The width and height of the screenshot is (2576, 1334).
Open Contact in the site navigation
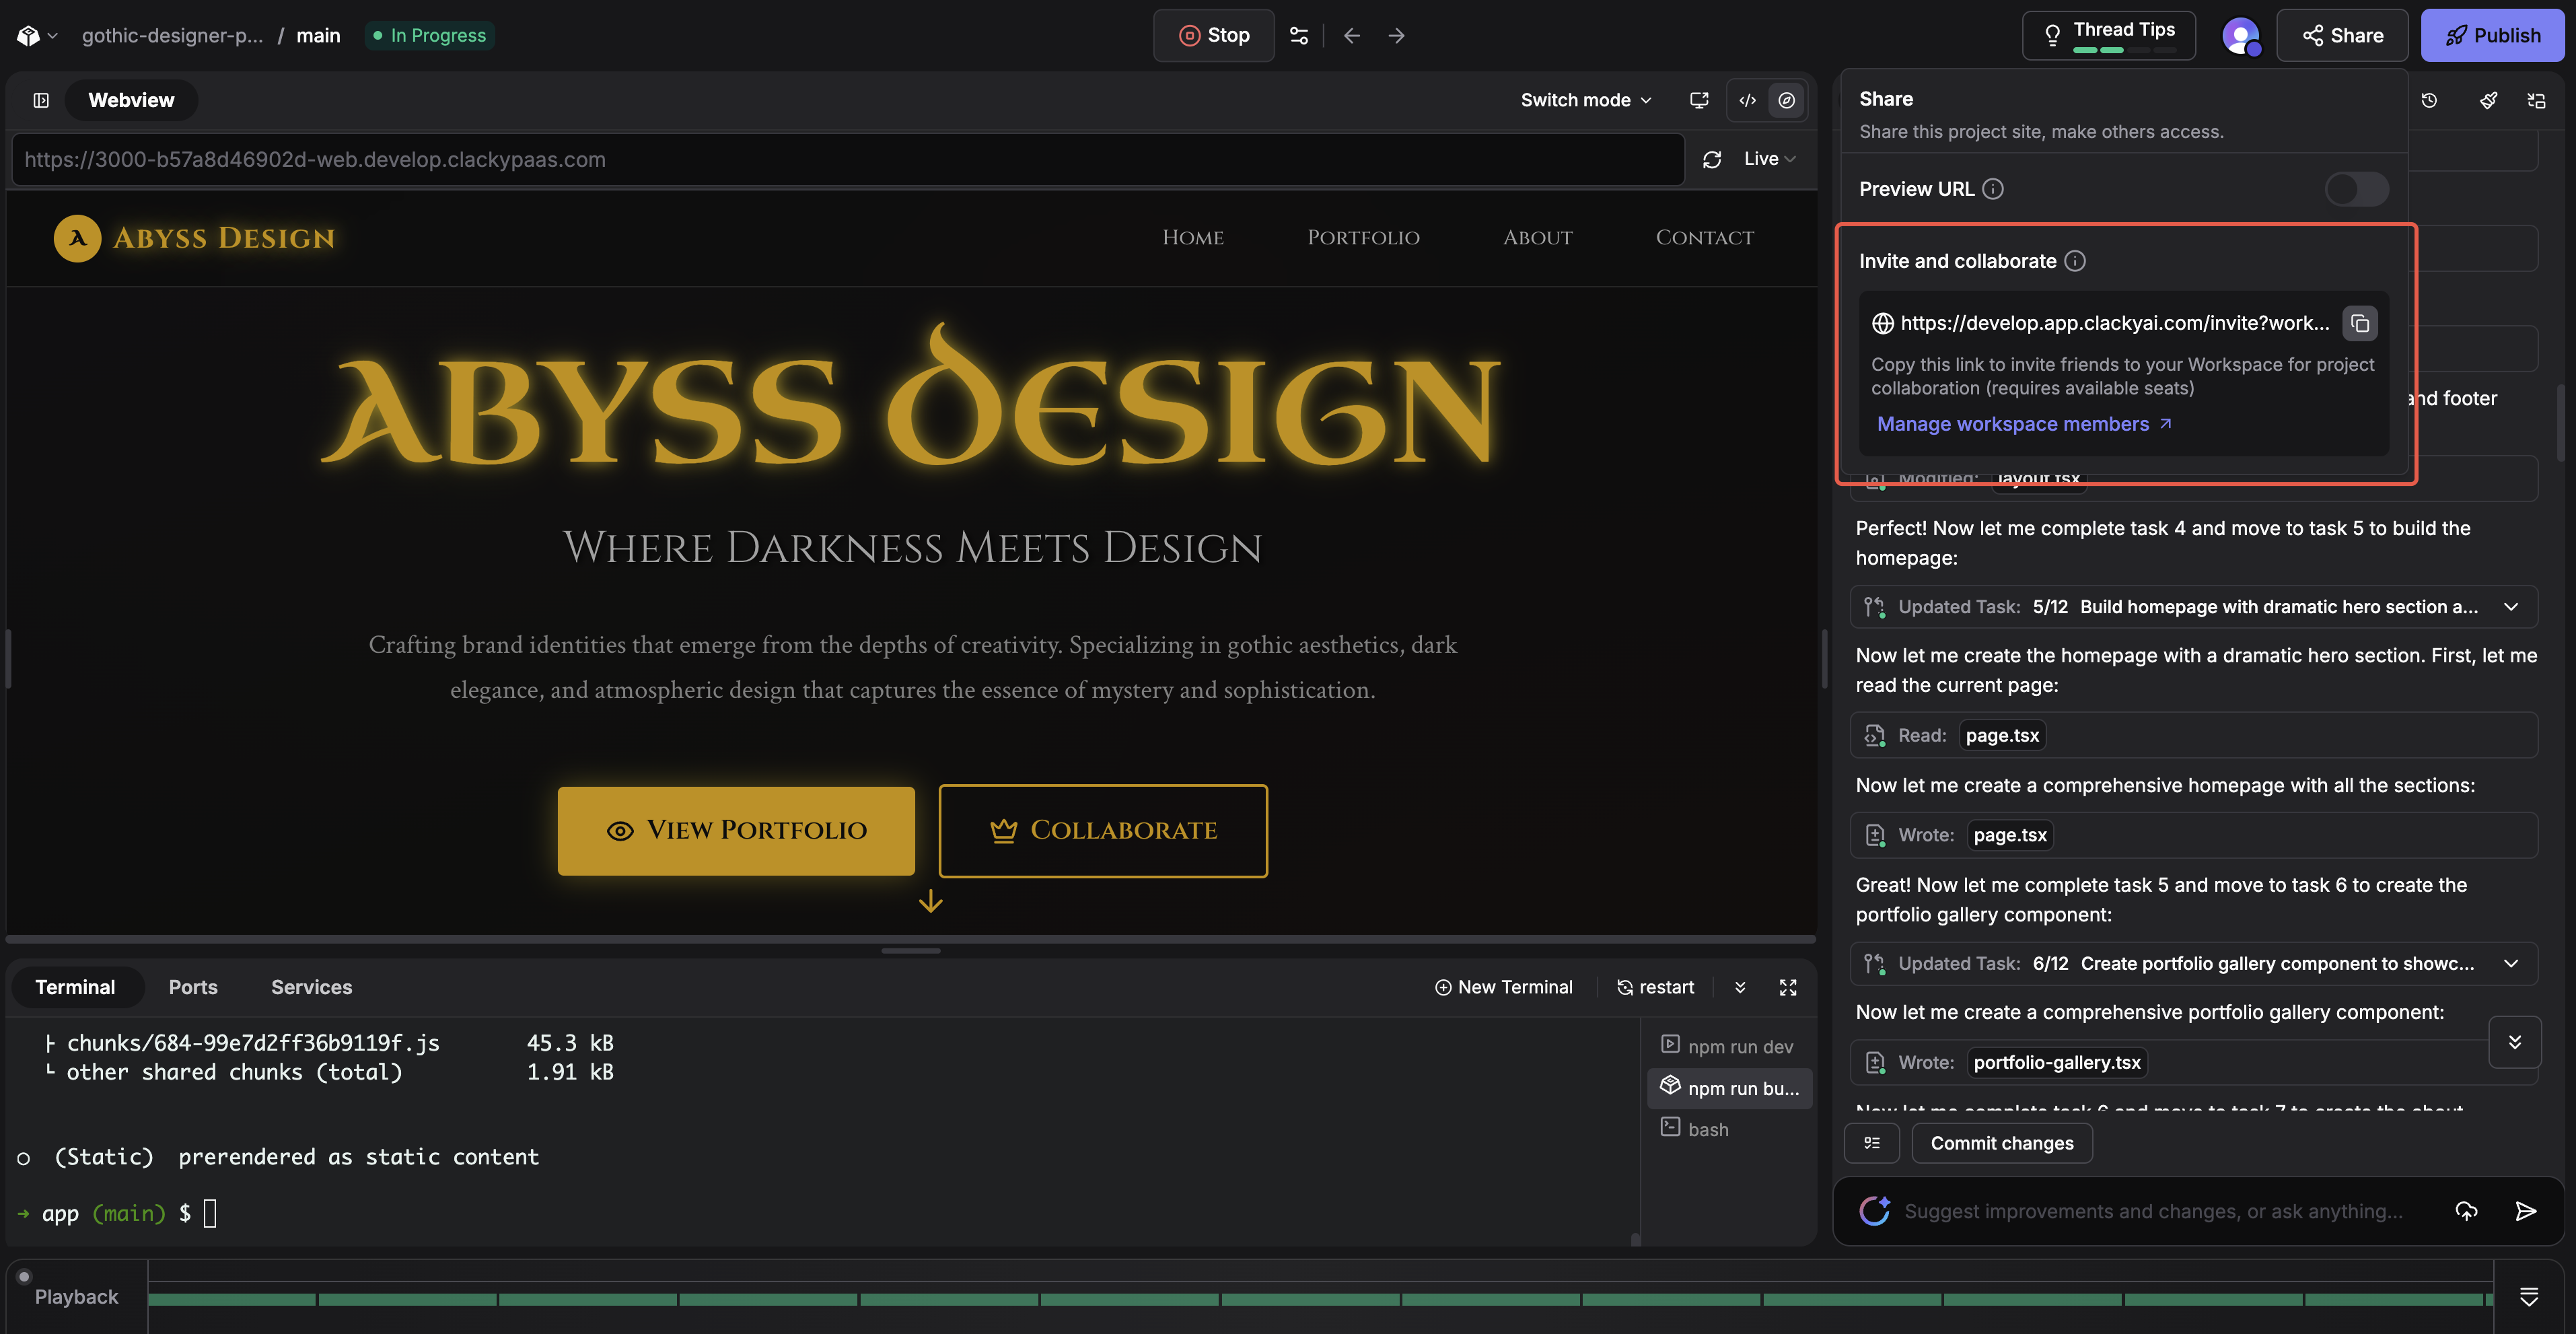pos(1704,238)
